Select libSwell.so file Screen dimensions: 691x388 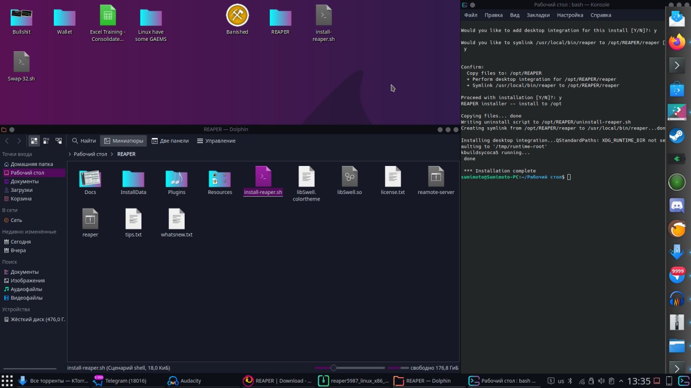click(349, 182)
